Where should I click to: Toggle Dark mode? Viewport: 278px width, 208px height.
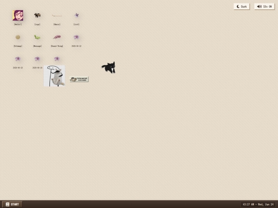pyautogui.click(x=241, y=7)
